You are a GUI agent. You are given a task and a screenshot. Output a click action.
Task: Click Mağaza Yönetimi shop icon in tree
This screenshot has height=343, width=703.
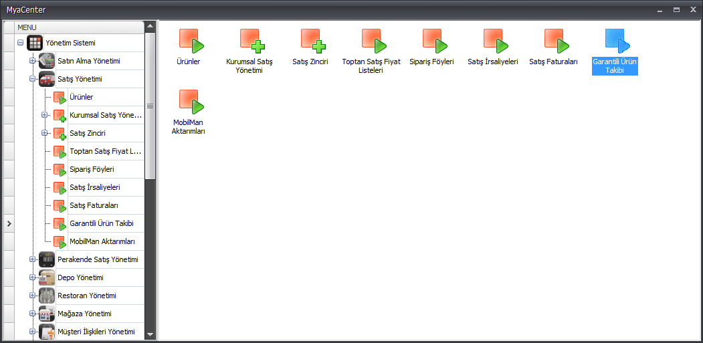pos(47,314)
